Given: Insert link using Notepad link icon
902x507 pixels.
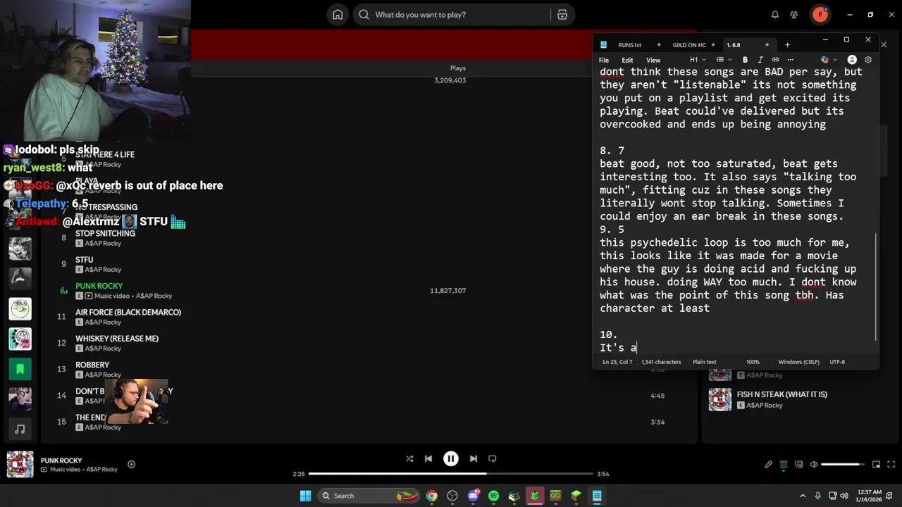Looking at the screenshot, I should coord(775,60).
